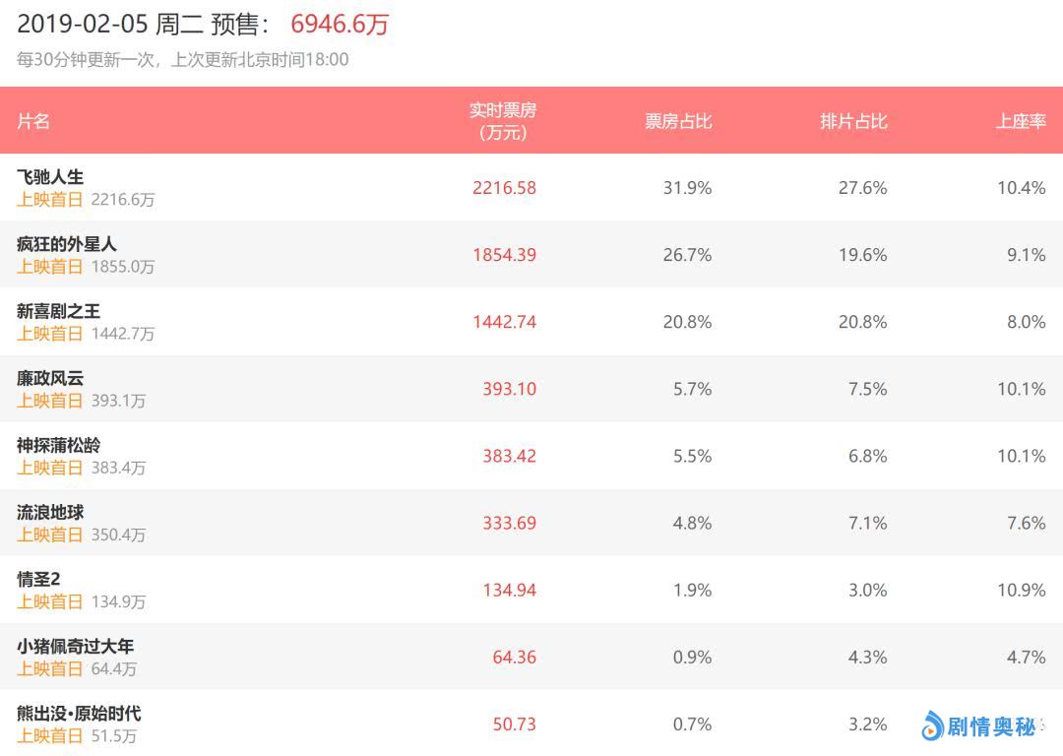Open the movie 飞驰人生
Screen dimensions: 1063x756
tap(50, 177)
